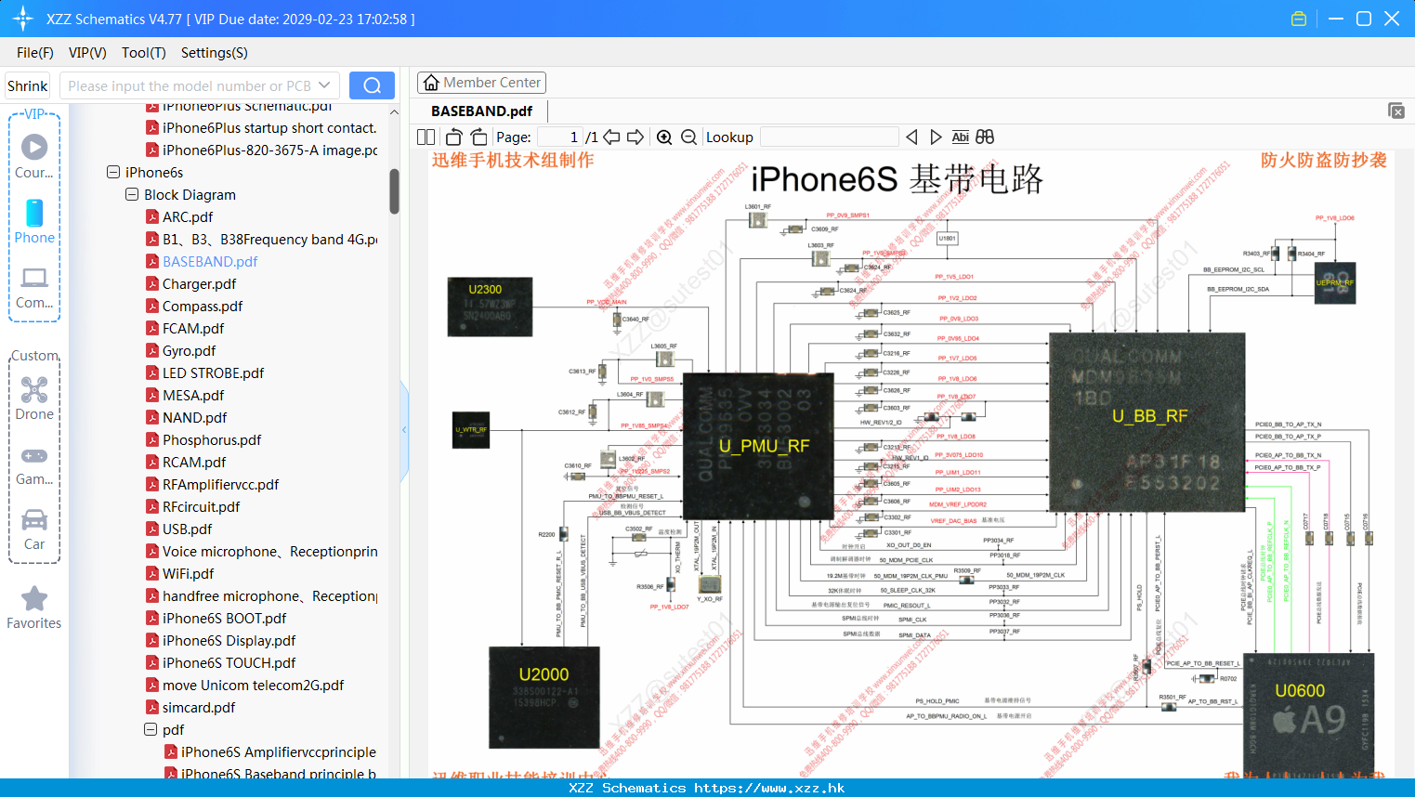Screen dimensions: 1415x797
Task: Open LED STROBE.pdf
Action: [213, 372]
